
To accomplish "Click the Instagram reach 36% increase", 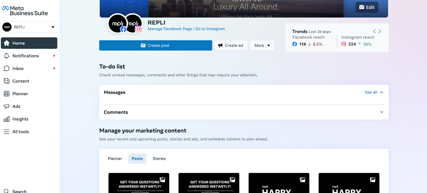I will (365, 44).
